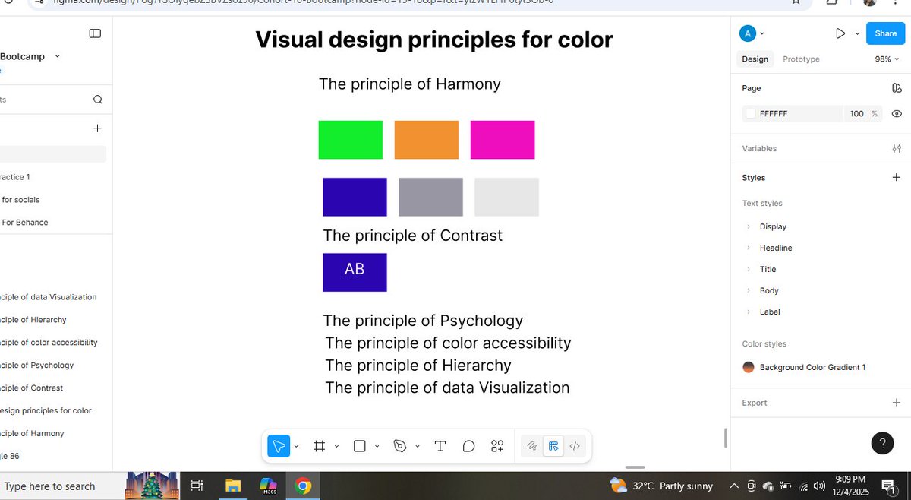Image resolution: width=911 pixels, height=500 pixels.
Task: Select the orange rectangle on canvas
Action: coord(427,140)
